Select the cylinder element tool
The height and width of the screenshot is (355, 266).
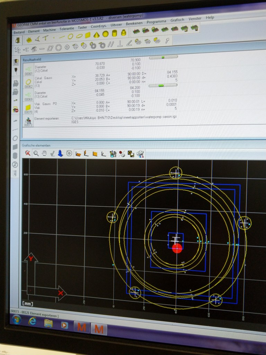[114, 34]
